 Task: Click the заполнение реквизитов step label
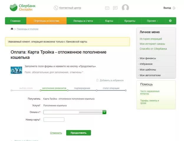click(x=54, y=88)
